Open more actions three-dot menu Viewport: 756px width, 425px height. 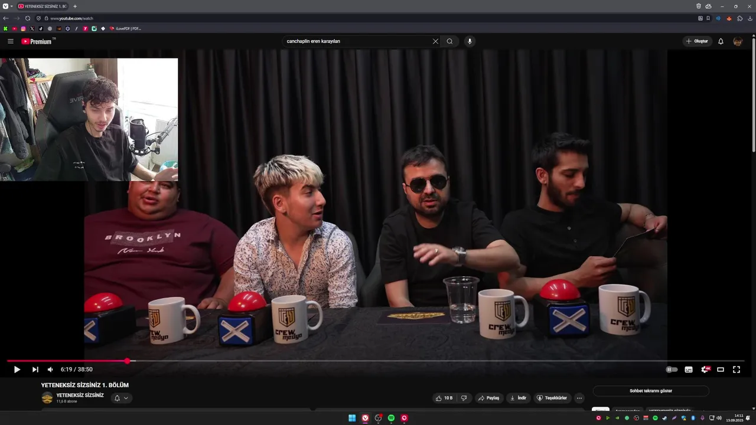click(579, 398)
